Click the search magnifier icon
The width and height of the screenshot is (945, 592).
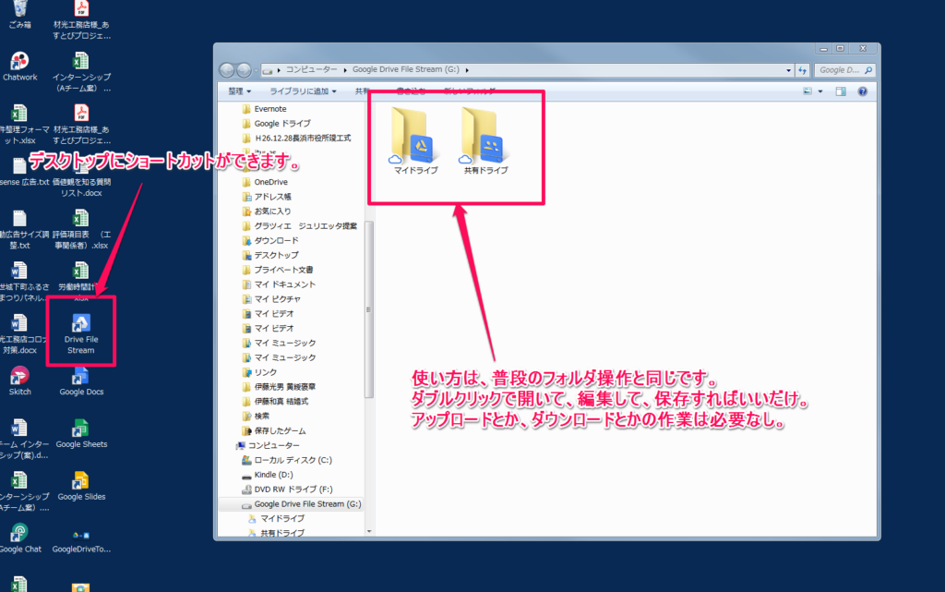click(868, 70)
